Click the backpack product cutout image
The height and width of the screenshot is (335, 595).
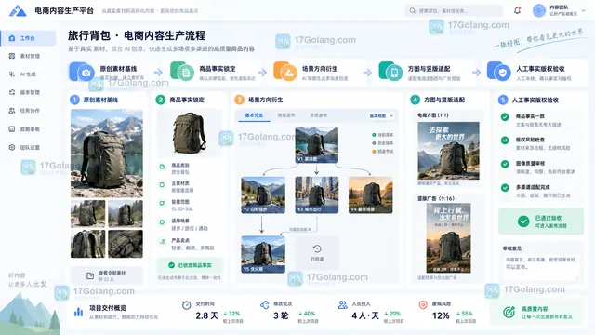[x=190, y=133]
